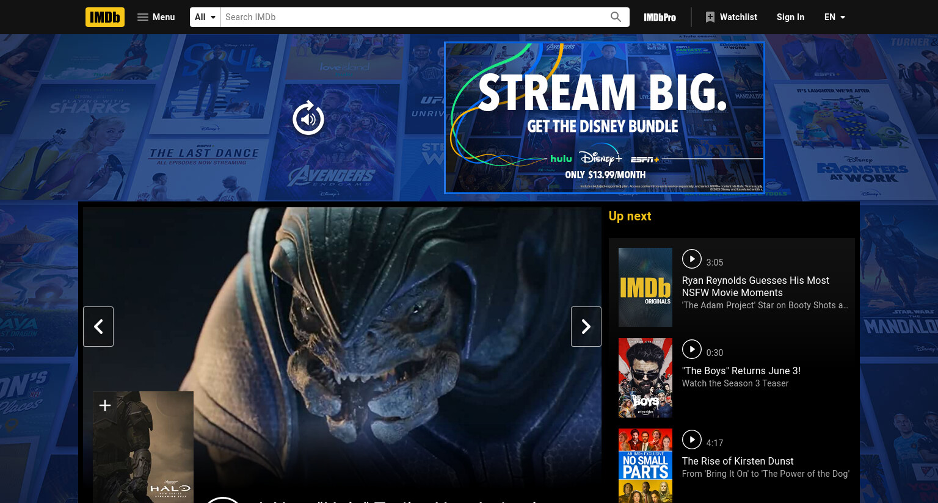Click the Sign In button

point(790,17)
